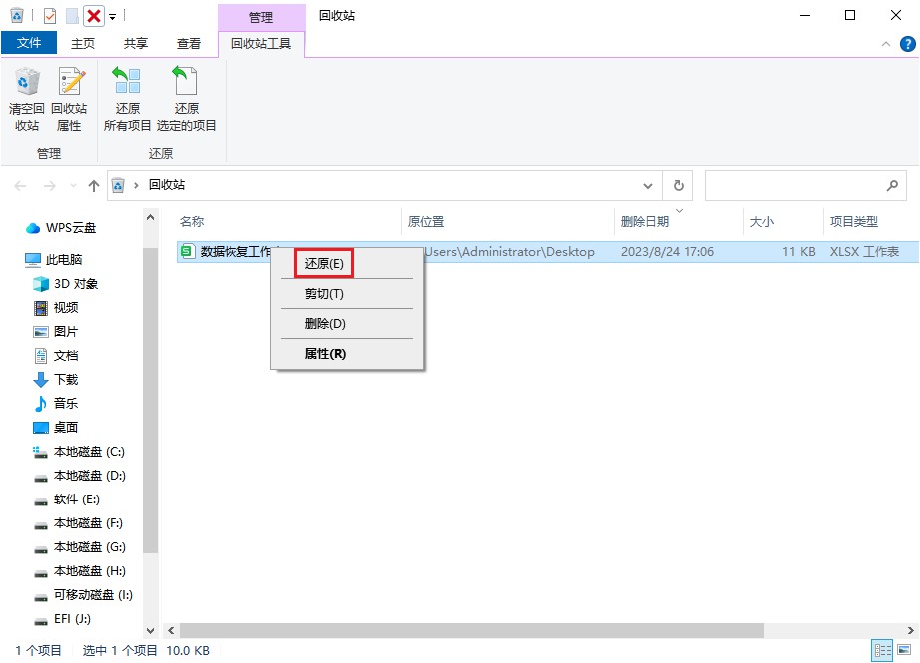Open 文档 folder in sidebar

click(x=56, y=355)
